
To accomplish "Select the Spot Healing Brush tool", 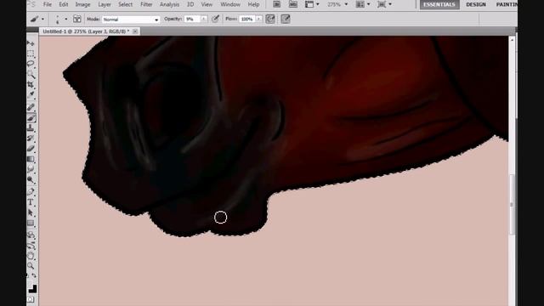I will 31,107.
